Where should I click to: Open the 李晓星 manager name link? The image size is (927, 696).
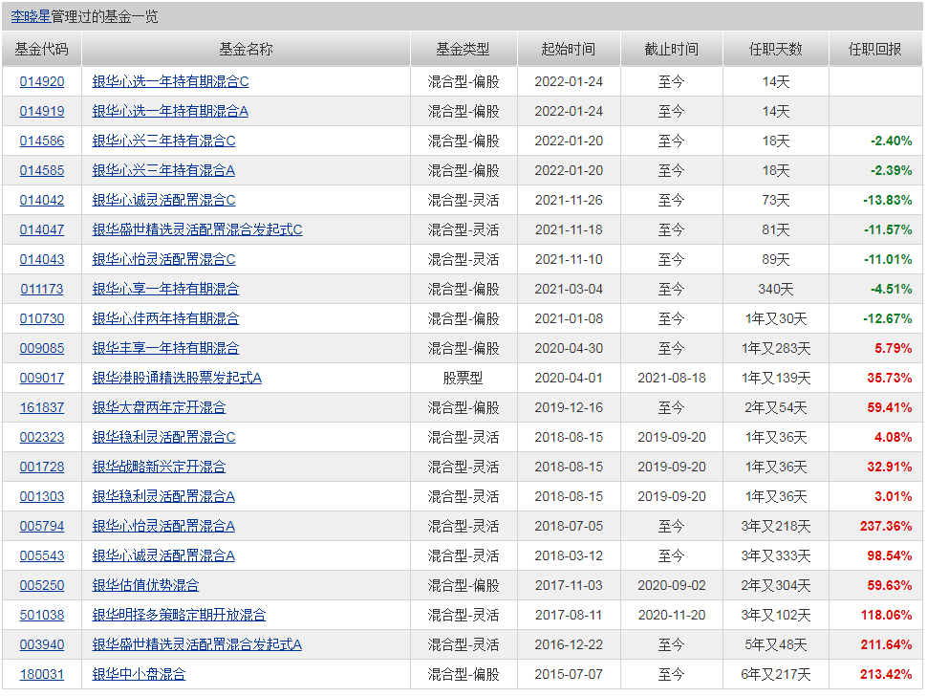(31, 17)
